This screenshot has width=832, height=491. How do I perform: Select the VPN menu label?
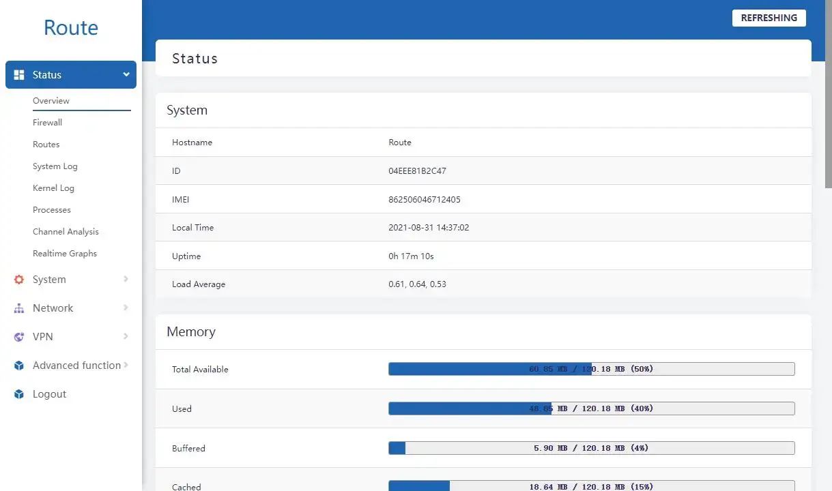tap(42, 337)
